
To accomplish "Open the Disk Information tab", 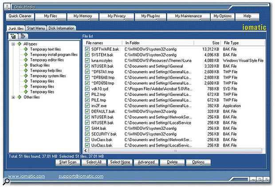I will coord(61,28).
